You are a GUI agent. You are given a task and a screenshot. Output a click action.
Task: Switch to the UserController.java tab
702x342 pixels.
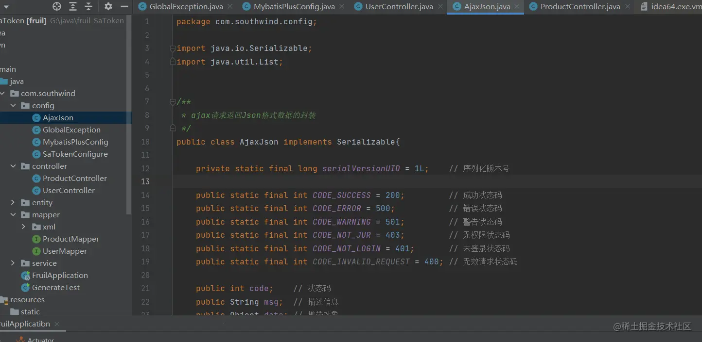click(399, 7)
